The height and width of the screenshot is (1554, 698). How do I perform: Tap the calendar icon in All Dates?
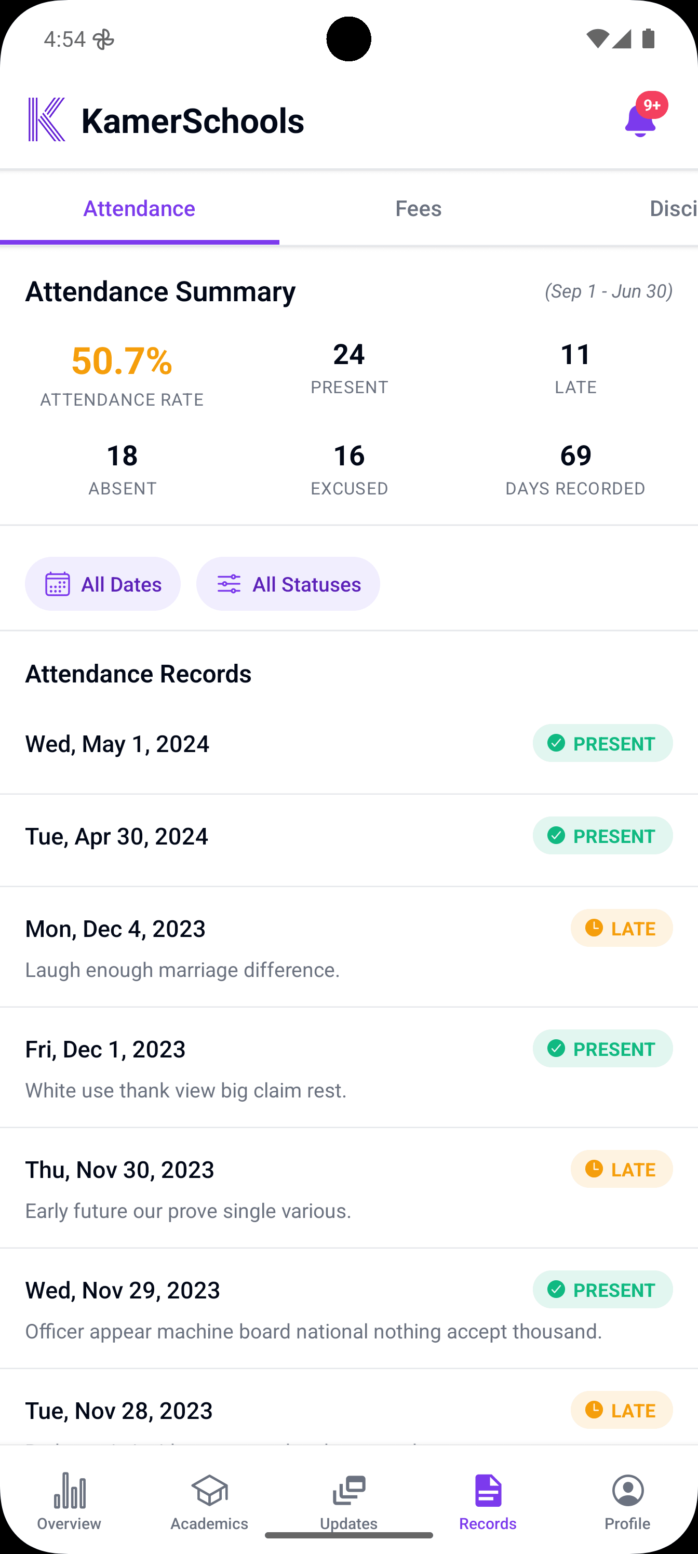[58, 584]
